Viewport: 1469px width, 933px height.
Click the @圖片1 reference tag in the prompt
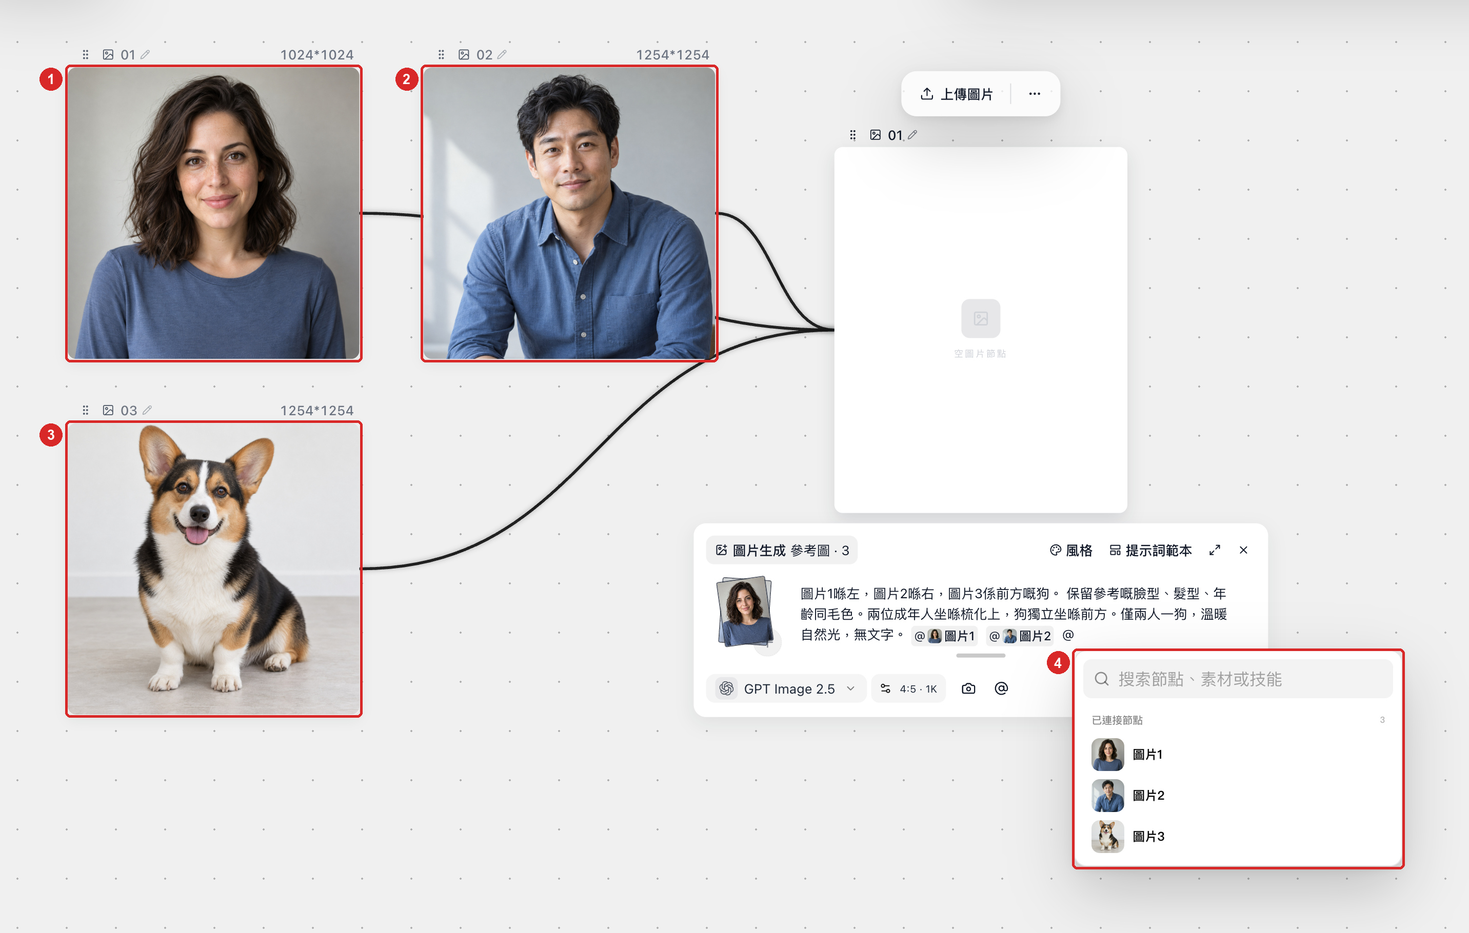coord(944,636)
